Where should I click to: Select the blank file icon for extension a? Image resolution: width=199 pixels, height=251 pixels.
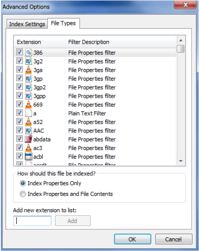pyautogui.click(x=29, y=113)
